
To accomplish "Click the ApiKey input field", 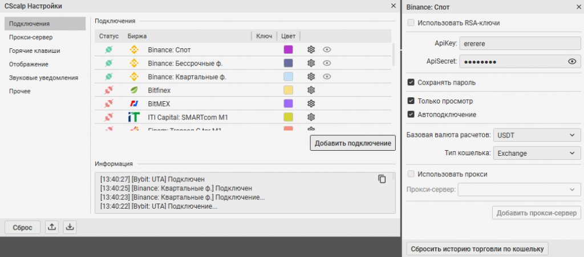I will point(520,43).
